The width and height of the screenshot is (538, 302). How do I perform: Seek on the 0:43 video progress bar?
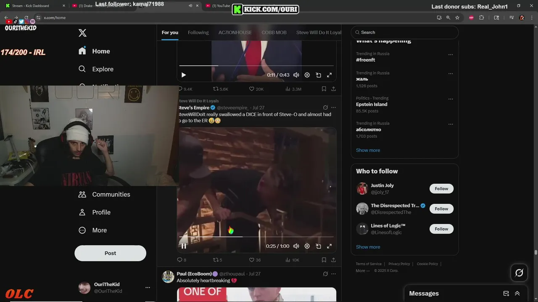[x=256, y=65]
